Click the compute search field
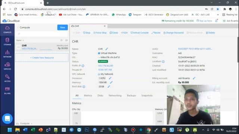This screenshot has height=134, width=239. tap(42, 34)
